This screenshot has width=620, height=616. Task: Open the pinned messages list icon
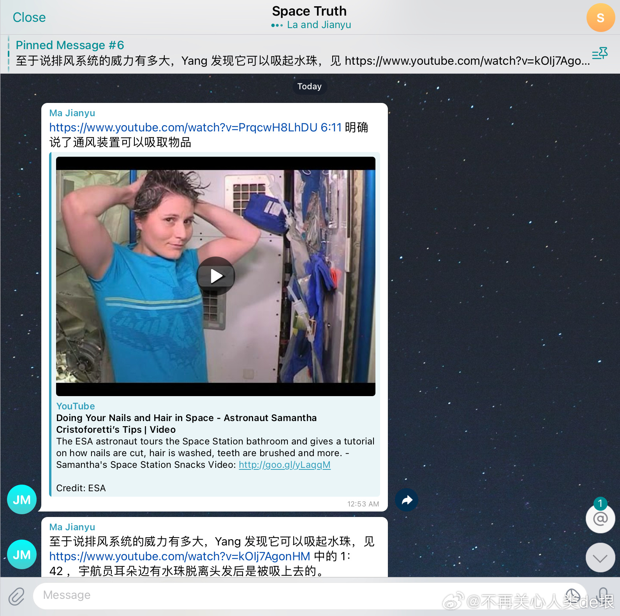click(x=599, y=53)
